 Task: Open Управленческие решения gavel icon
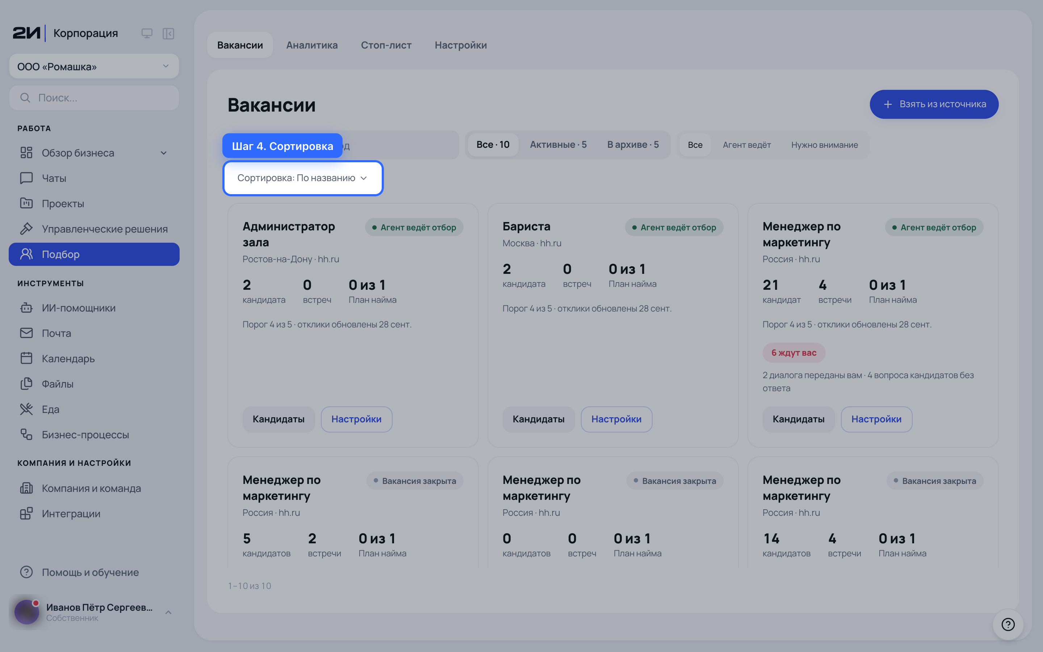click(26, 229)
